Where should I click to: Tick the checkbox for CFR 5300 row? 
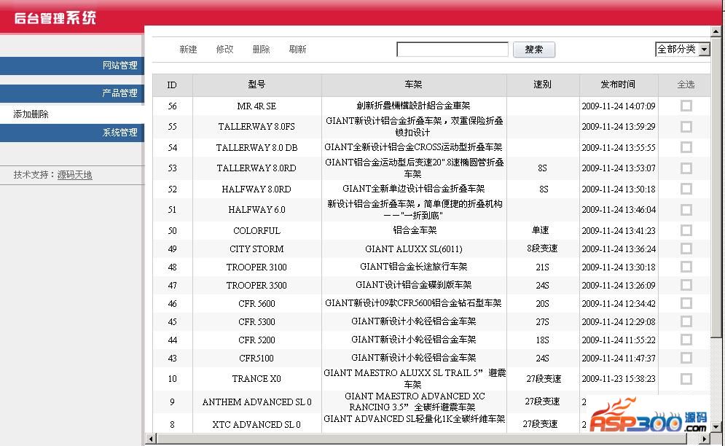click(x=686, y=321)
